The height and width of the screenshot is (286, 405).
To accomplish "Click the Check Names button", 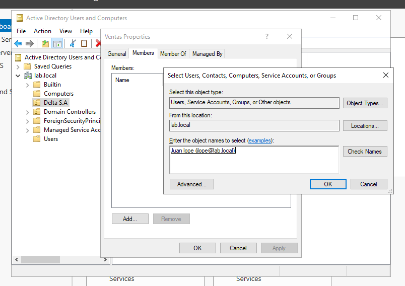I will (x=365, y=152).
